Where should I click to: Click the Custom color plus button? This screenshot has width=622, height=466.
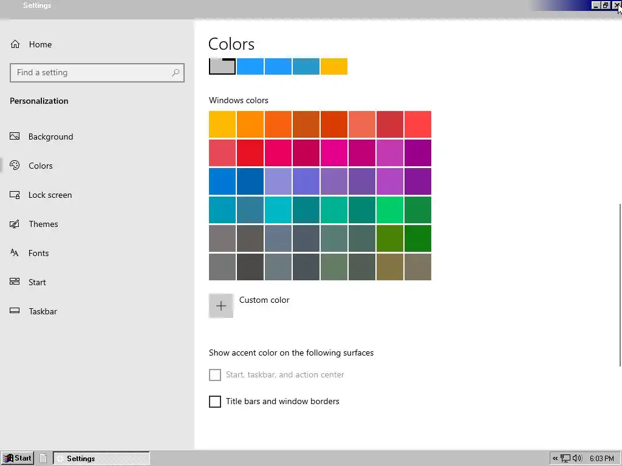(x=221, y=306)
